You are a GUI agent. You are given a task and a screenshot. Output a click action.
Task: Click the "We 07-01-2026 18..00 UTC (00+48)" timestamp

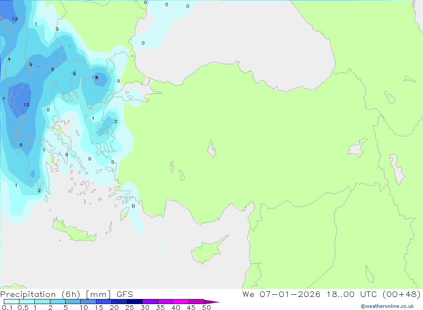click(x=332, y=294)
